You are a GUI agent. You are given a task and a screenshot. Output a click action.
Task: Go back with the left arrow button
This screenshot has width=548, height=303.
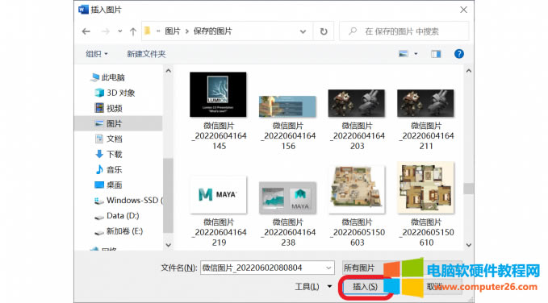click(x=86, y=31)
